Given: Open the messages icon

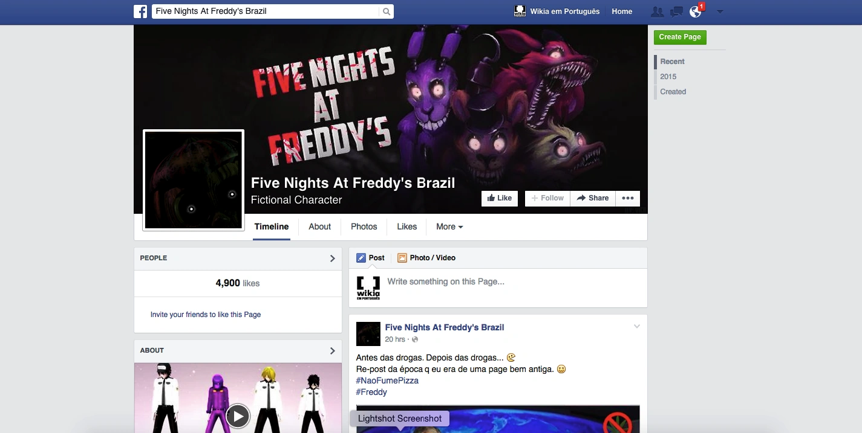Looking at the screenshot, I should point(677,11).
